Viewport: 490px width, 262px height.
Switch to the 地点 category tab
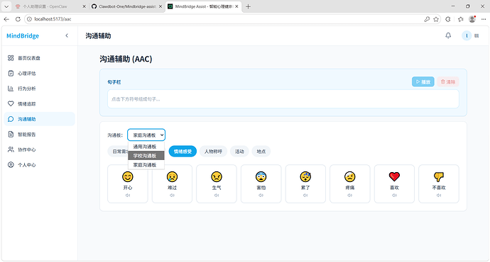pyautogui.click(x=261, y=152)
